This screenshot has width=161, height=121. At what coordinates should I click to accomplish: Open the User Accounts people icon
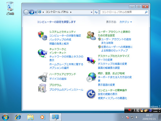(91, 35)
